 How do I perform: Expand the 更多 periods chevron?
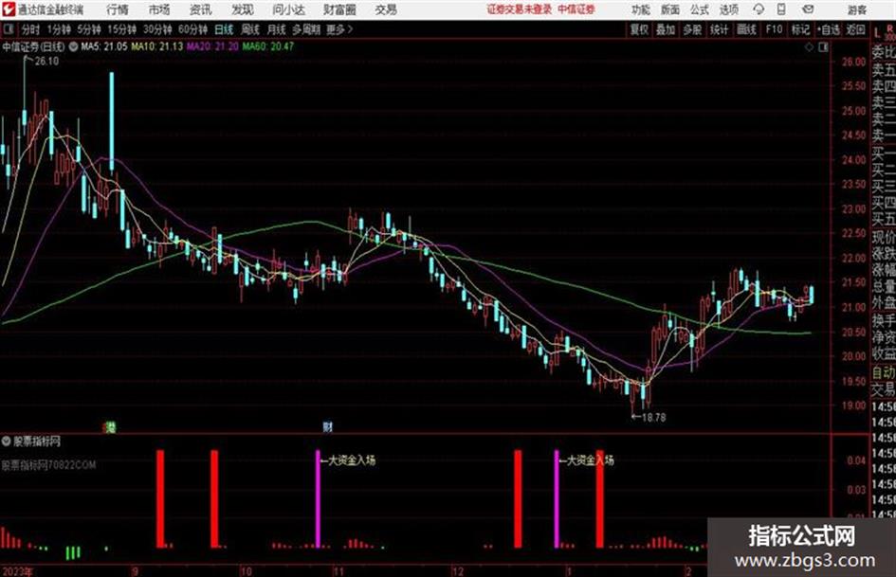click(350, 29)
